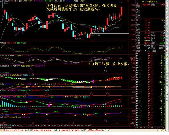Click the minus zoom button beside indicator tabs
This screenshot has height=135, width=169.
pyautogui.click(x=132, y=125)
